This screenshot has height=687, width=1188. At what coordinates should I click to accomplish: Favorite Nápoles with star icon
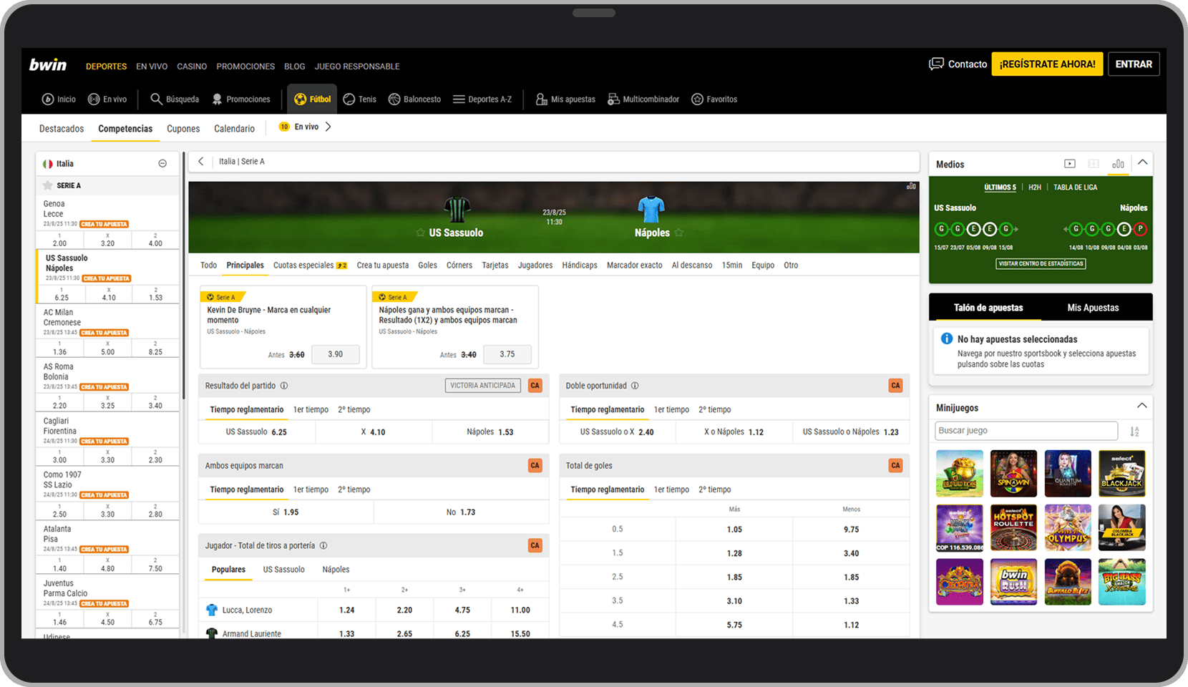pos(679,233)
